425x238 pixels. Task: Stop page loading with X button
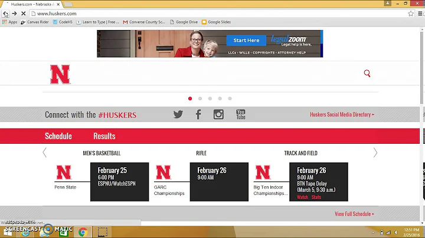pos(23,14)
